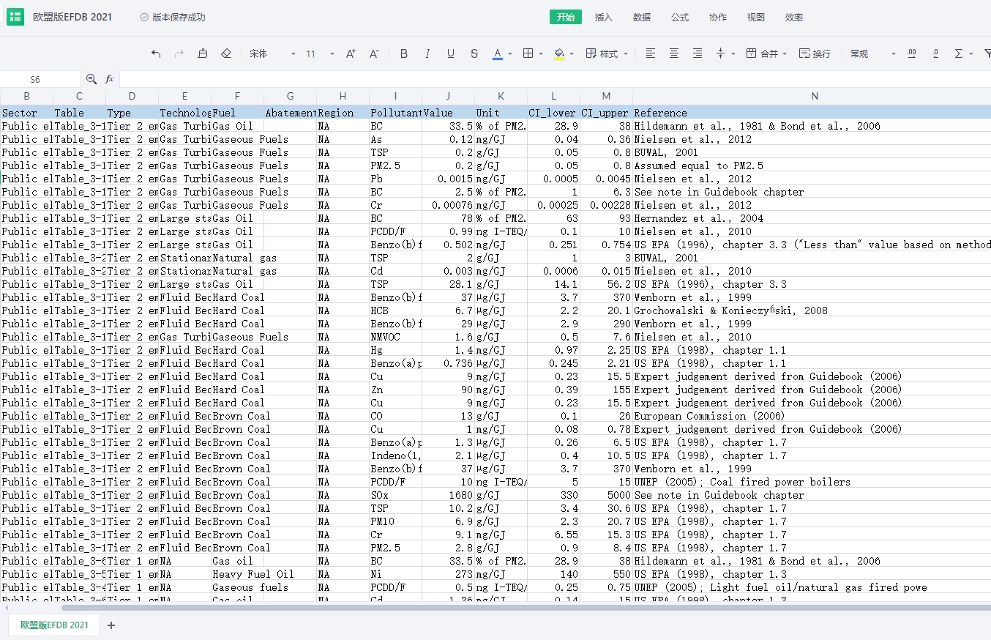Click the eraser clear format icon

[226, 53]
